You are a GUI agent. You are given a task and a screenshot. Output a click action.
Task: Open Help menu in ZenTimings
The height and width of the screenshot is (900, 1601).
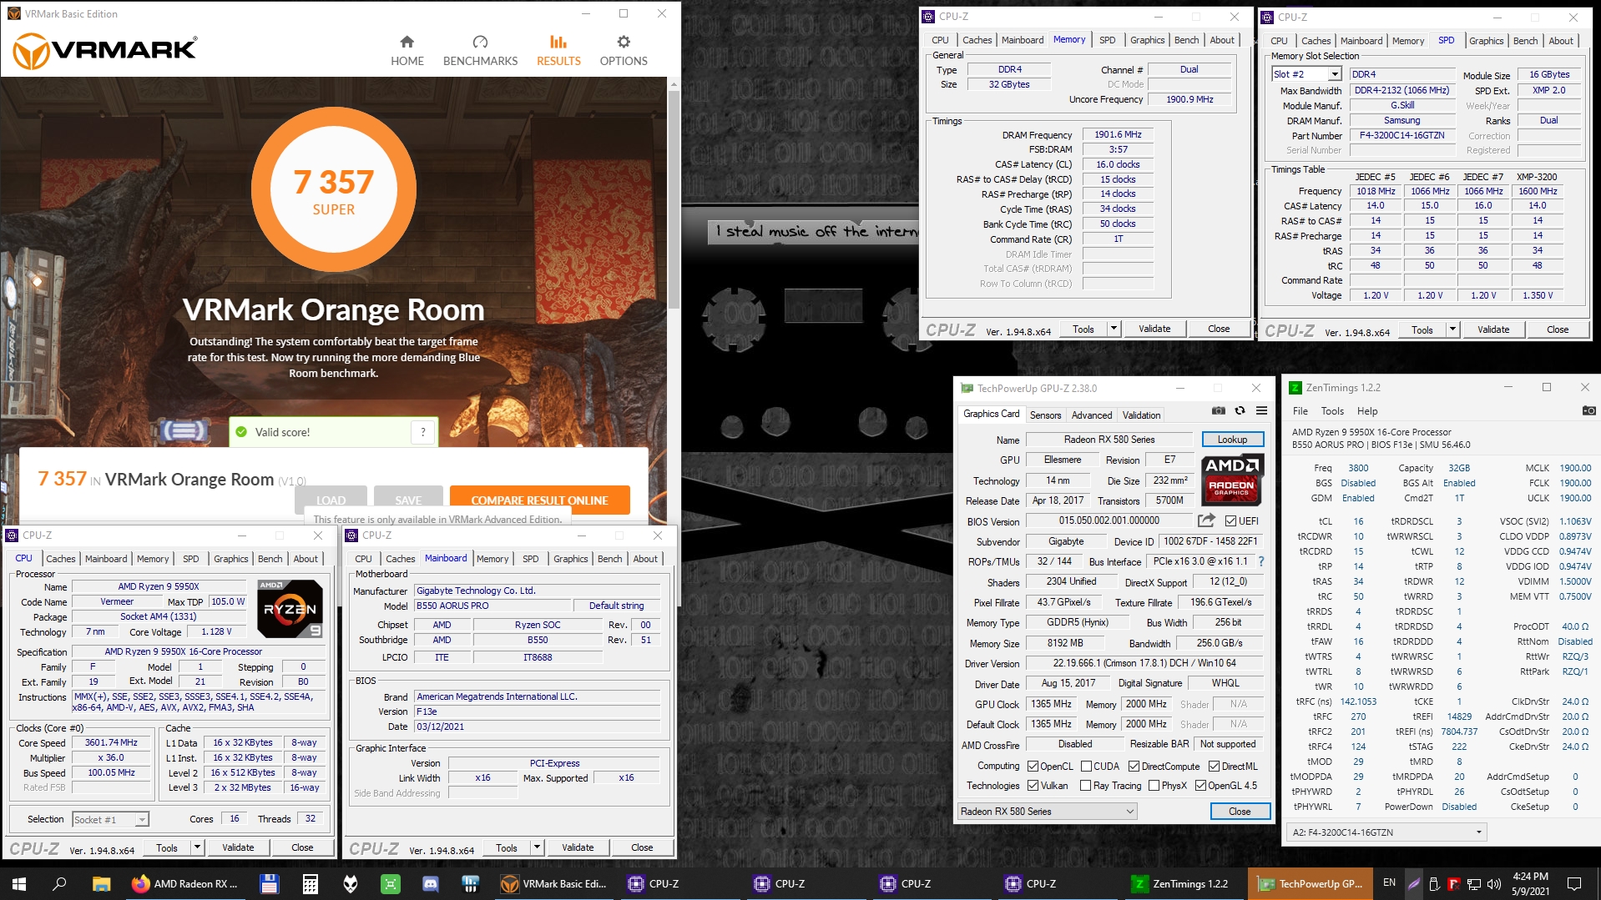[x=1367, y=411]
